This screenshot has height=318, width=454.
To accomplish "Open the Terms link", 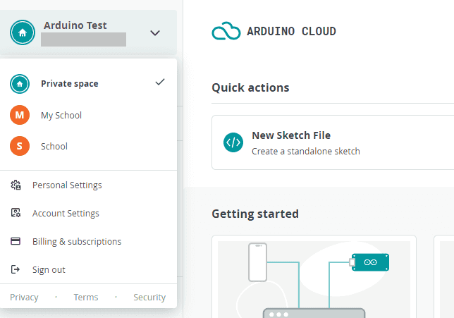I will coord(86,298).
